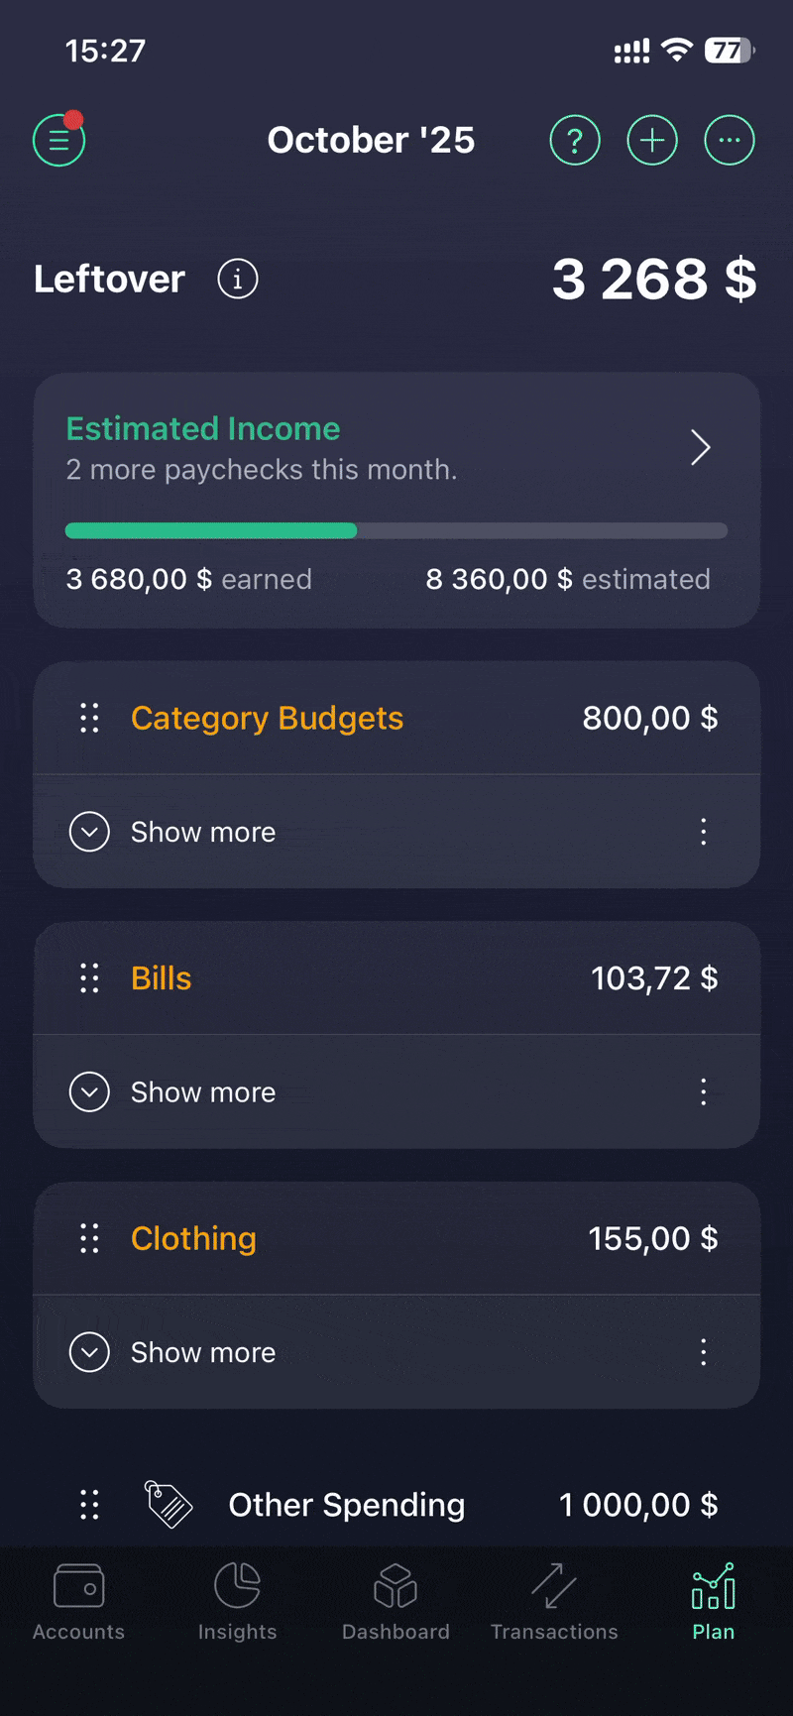Image resolution: width=793 pixels, height=1716 pixels.
Task: Open the Estimated Income chevron arrow
Action: [x=701, y=448]
